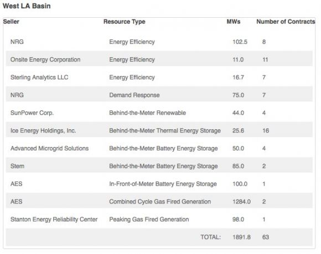Select Stanton Energy Reliability Center cell
321x254 pixels.
click(54, 219)
